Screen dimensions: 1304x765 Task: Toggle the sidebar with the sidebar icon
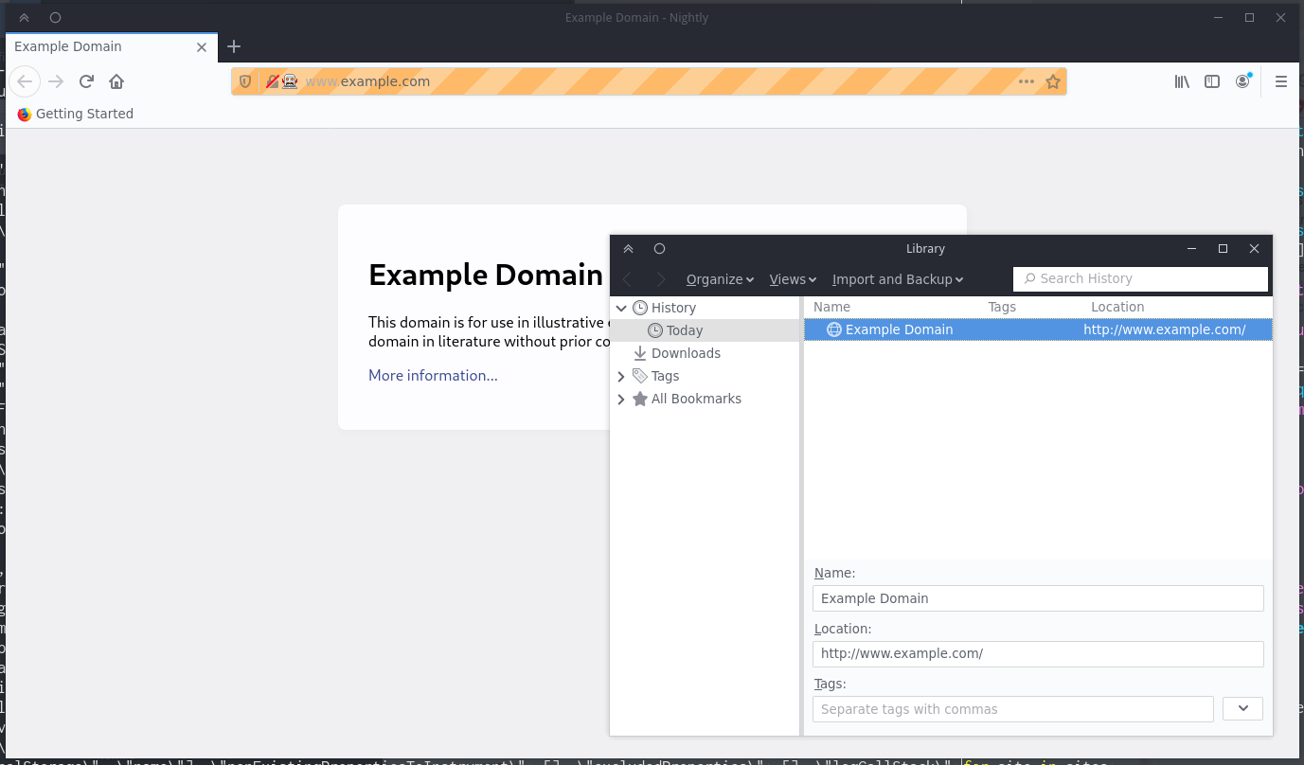coord(1212,81)
